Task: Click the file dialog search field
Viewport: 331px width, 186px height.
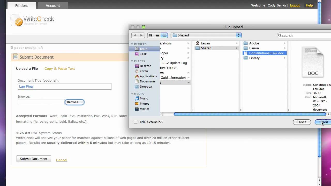Action: coord(304,35)
